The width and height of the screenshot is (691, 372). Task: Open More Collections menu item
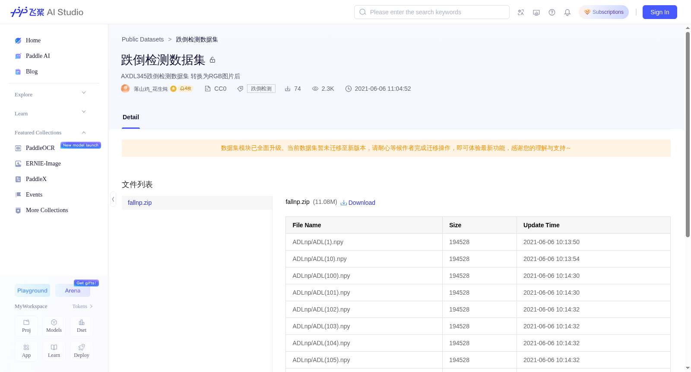point(47,210)
